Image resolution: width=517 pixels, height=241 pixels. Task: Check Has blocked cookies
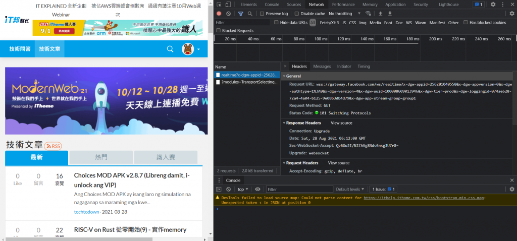pos(466,22)
